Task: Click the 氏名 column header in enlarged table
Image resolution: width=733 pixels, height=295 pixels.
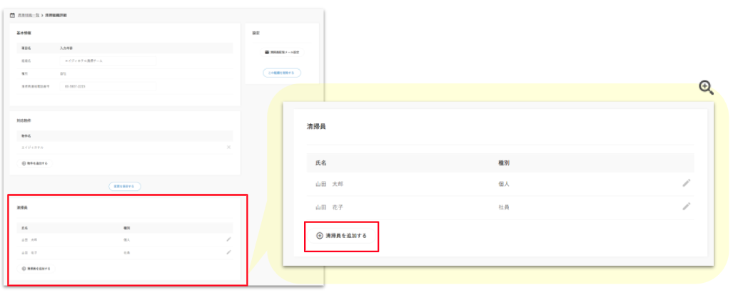Action: [320, 162]
